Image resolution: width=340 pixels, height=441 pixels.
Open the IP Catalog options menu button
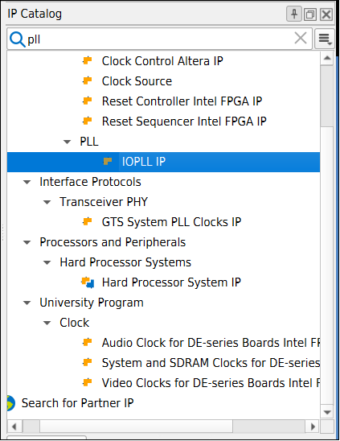325,39
